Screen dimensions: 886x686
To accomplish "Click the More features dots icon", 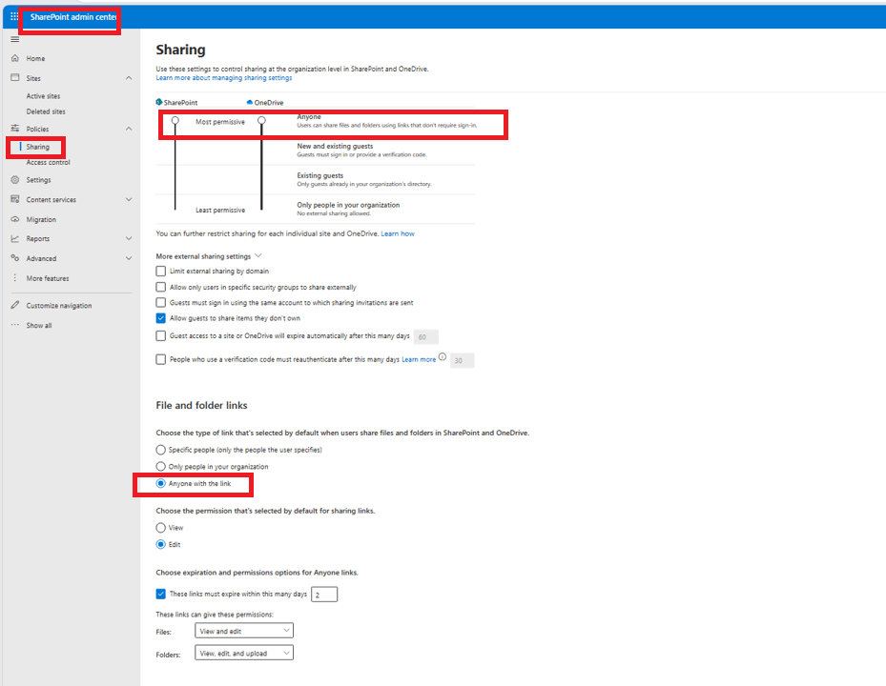I will coord(14,278).
